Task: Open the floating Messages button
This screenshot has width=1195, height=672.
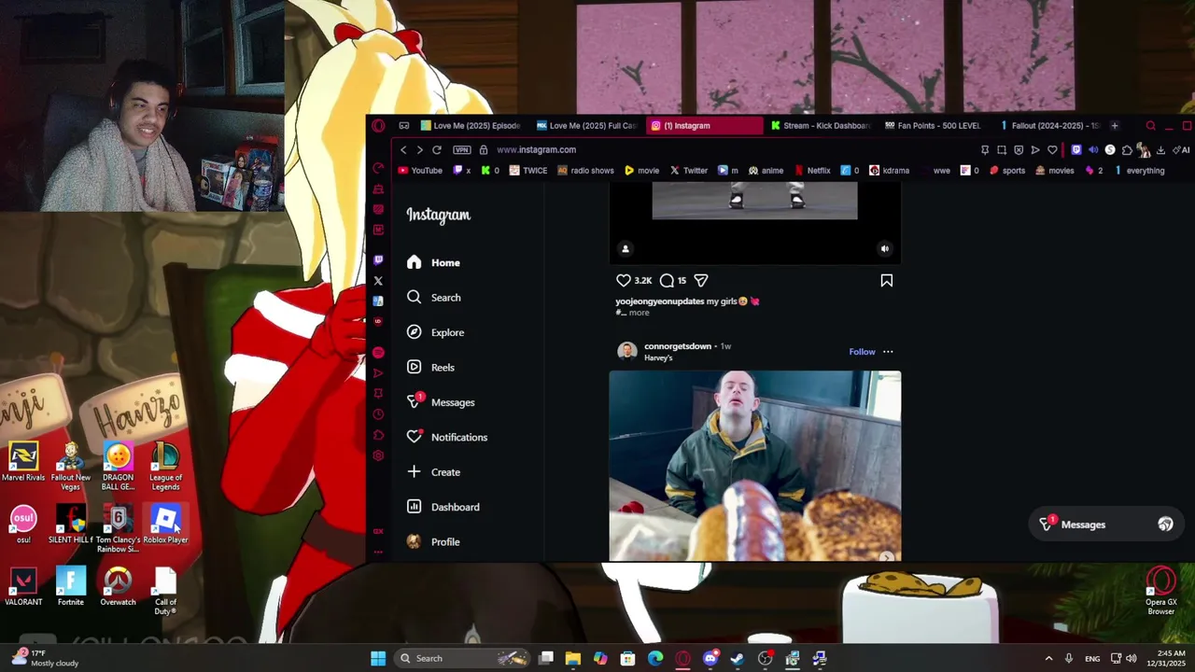Action: coord(1106,525)
